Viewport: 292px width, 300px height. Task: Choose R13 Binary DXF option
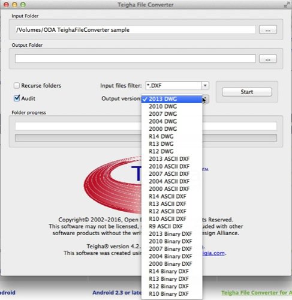[x=172, y=279]
